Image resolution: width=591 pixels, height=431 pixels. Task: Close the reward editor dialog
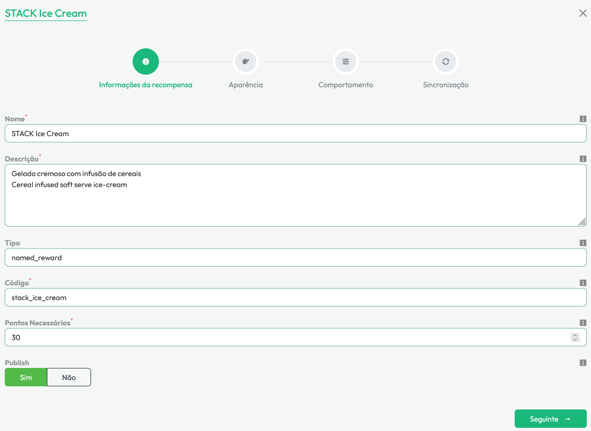pyautogui.click(x=583, y=13)
